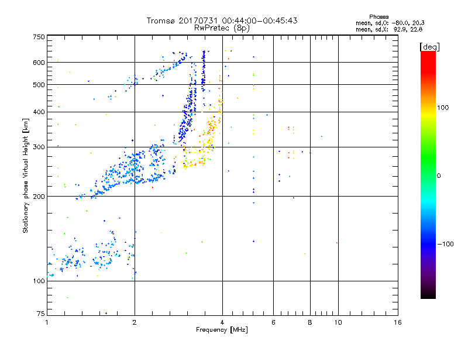Click the '[deg]' colorbar unit label
Image resolution: width=468 pixels, height=351 pixels.
[x=429, y=47]
